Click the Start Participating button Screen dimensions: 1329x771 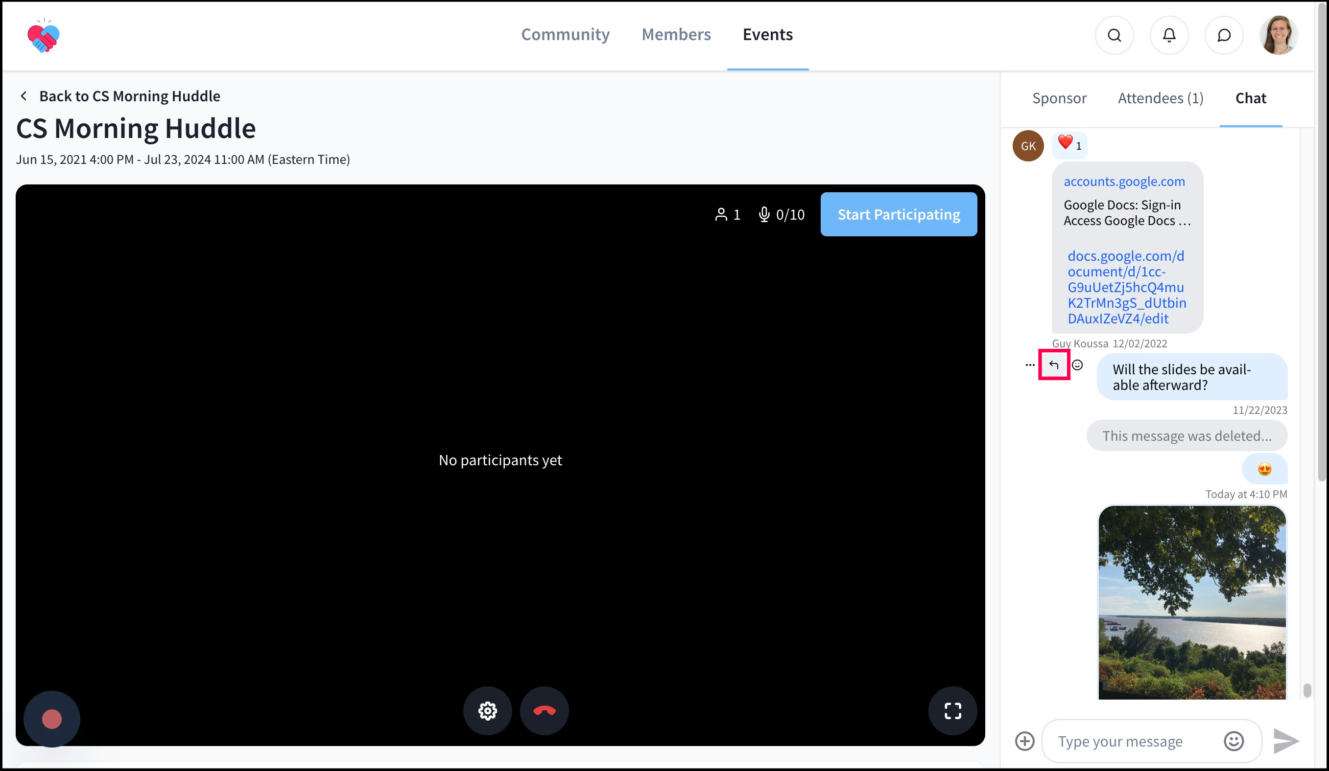pos(898,214)
